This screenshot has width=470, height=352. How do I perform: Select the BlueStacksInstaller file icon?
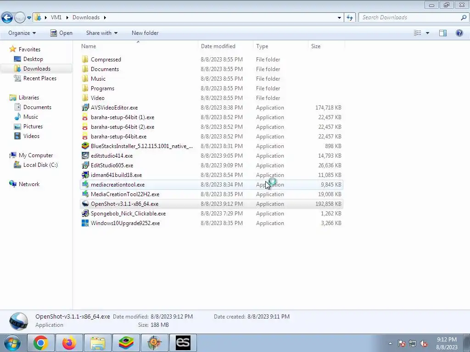tap(85, 146)
